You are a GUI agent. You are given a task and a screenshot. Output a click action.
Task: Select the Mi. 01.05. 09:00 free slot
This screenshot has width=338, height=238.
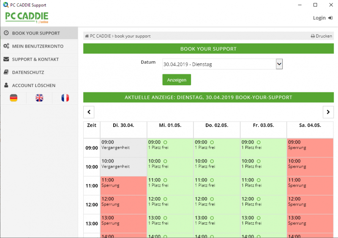170,148
